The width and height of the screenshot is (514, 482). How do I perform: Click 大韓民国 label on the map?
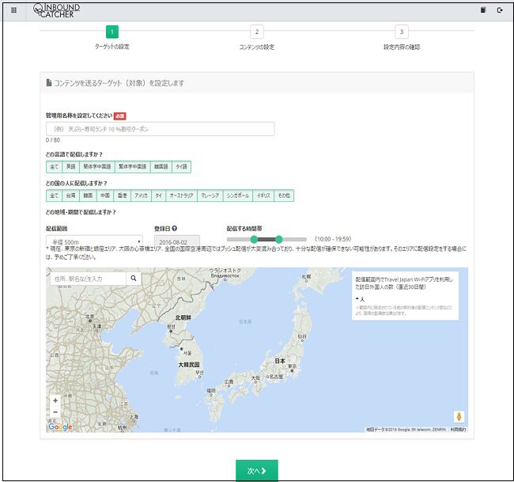click(189, 365)
